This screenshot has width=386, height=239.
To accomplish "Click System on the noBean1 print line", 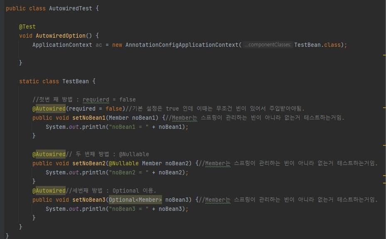I will point(56,127).
